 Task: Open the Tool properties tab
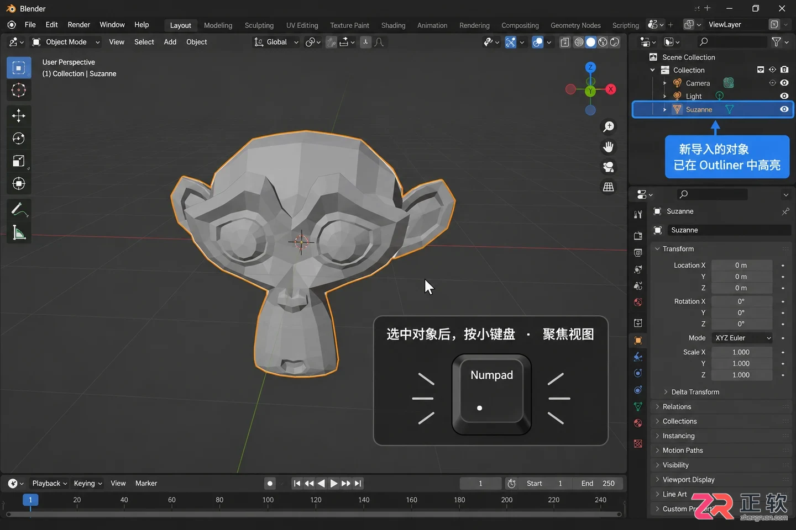point(638,214)
